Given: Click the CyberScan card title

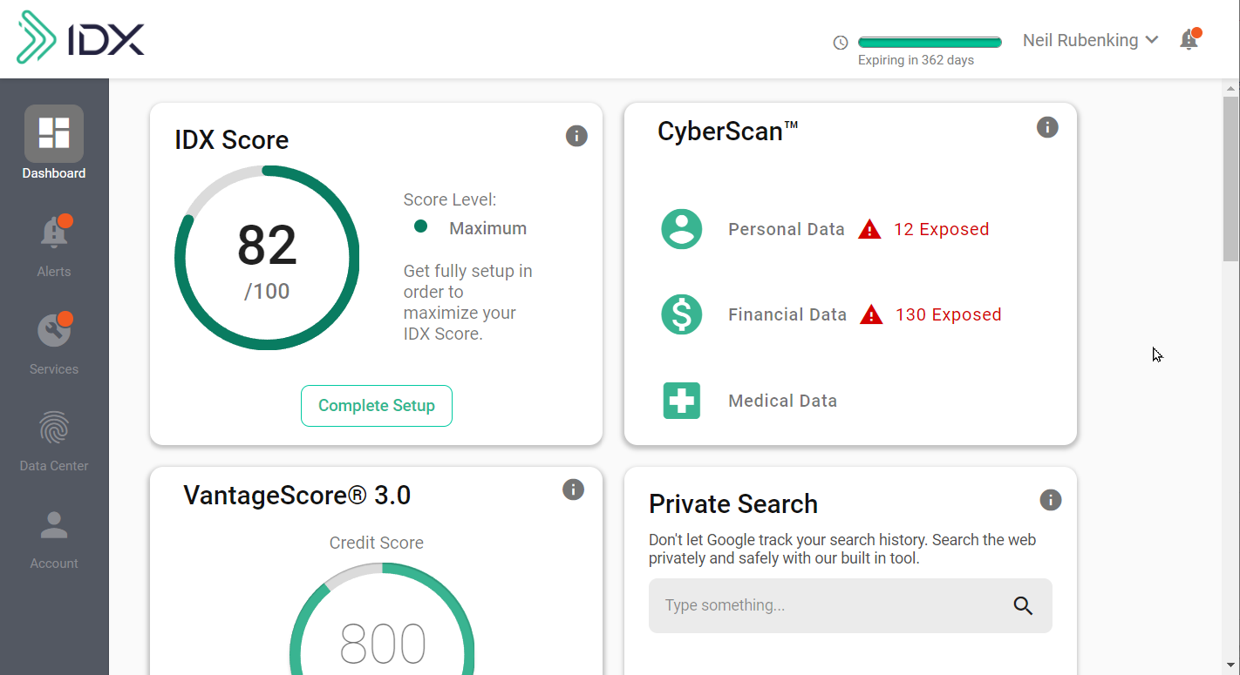Looking at the screenshot, I should click(x=728, y=132).
